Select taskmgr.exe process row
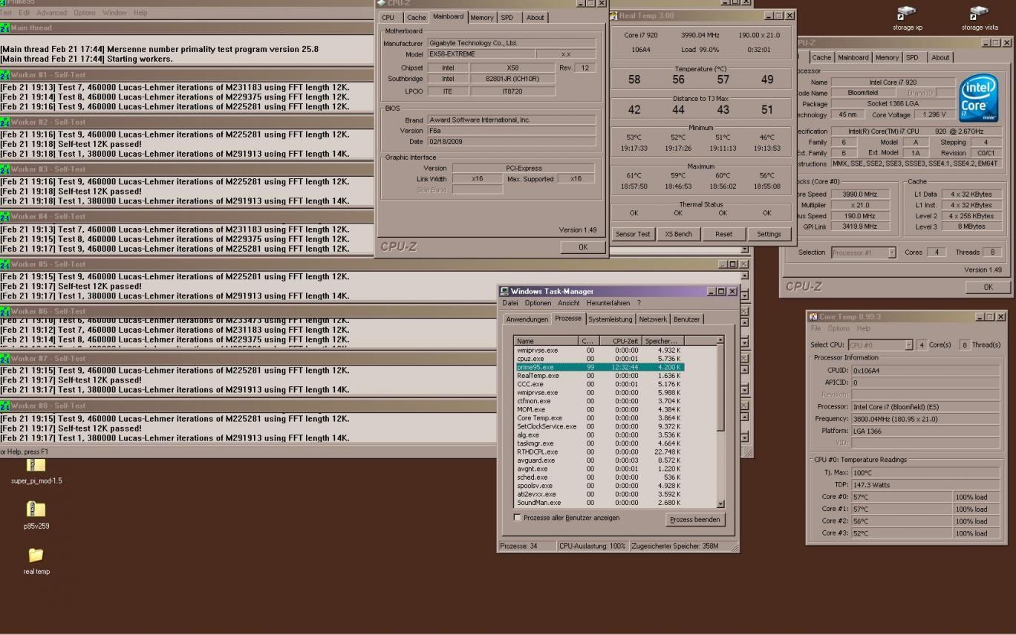Viewport: 1016px width, 635px height. [x=599, y=443]
